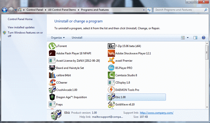Select the avast! Premier icon
Image resolution: width=210 pixels, height=123 pixels.
click(111, 61)
